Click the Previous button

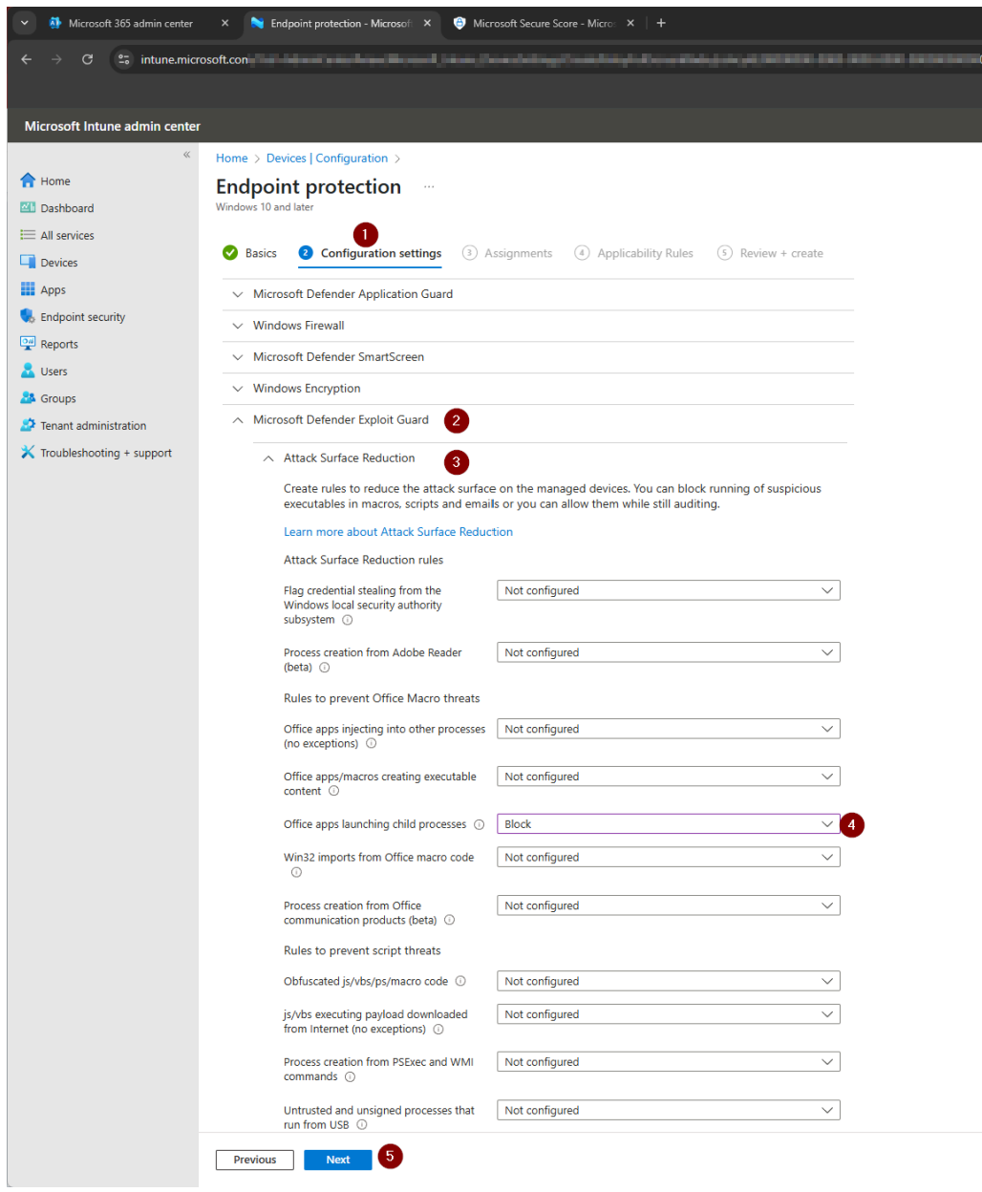[255, 1160]
